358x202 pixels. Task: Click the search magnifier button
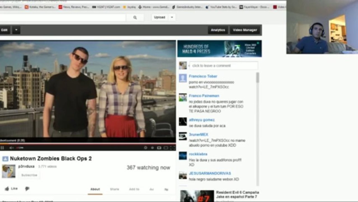click(x=135, y=17)
